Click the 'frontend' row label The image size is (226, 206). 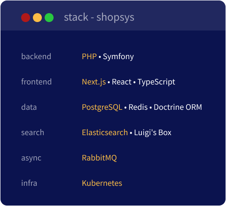click(x=36, y=82)
